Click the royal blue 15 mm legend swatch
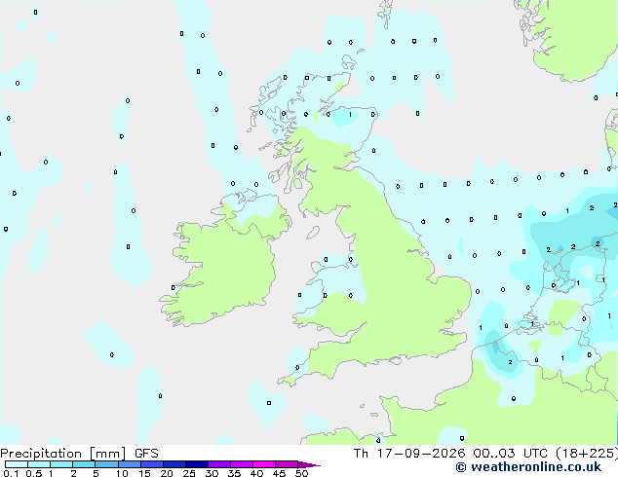Screen dimensions: 618x477 coord(152,464)
